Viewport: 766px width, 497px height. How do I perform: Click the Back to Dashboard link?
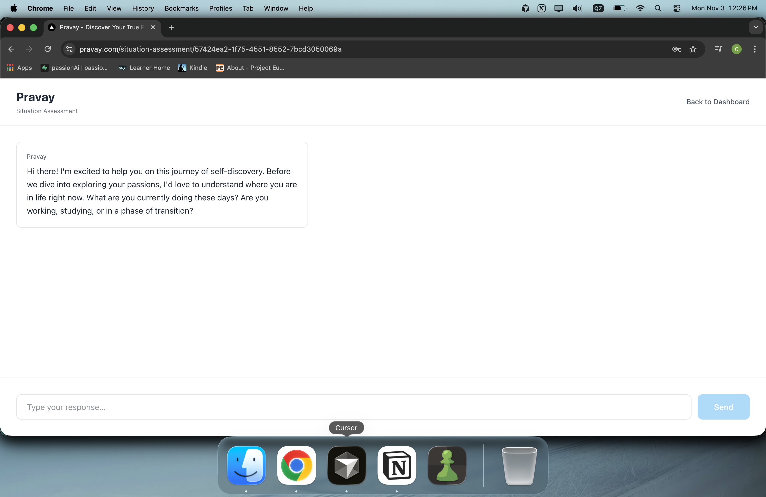(718, 101)
